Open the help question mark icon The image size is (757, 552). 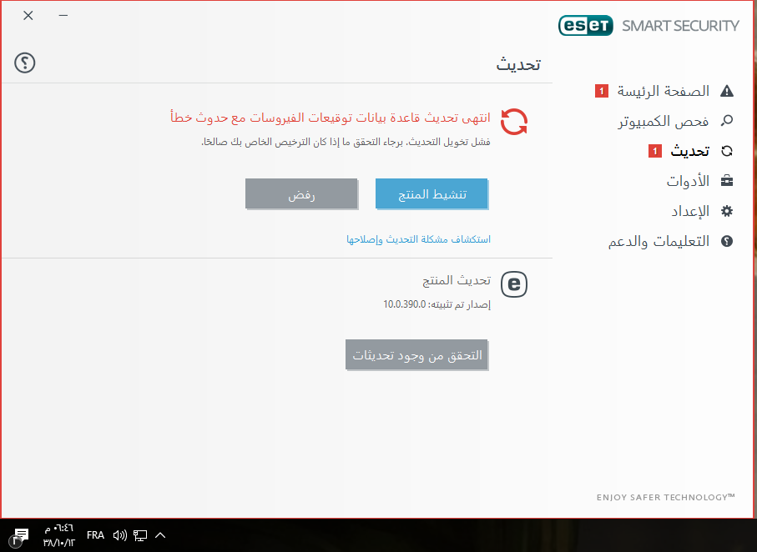(x=25, y=63)
